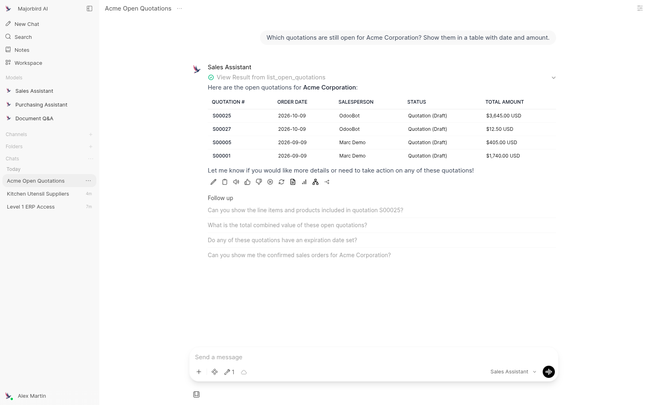
Task: Open the chat title options ellipsis menu
Action: pos(179,9)
